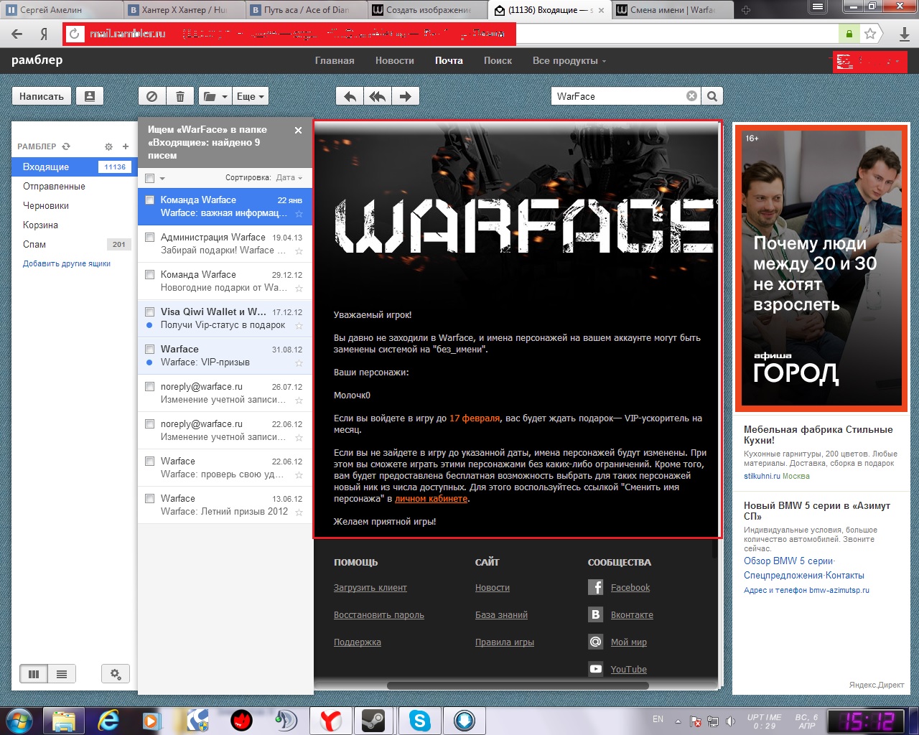This screenshot has height=735, width=919.
Task: Open new browser tab plus
Action: pos(745,10)
